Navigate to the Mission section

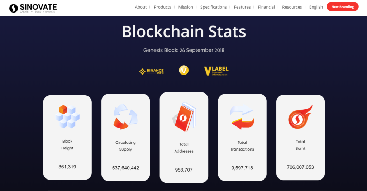click(x=186, y=7)
